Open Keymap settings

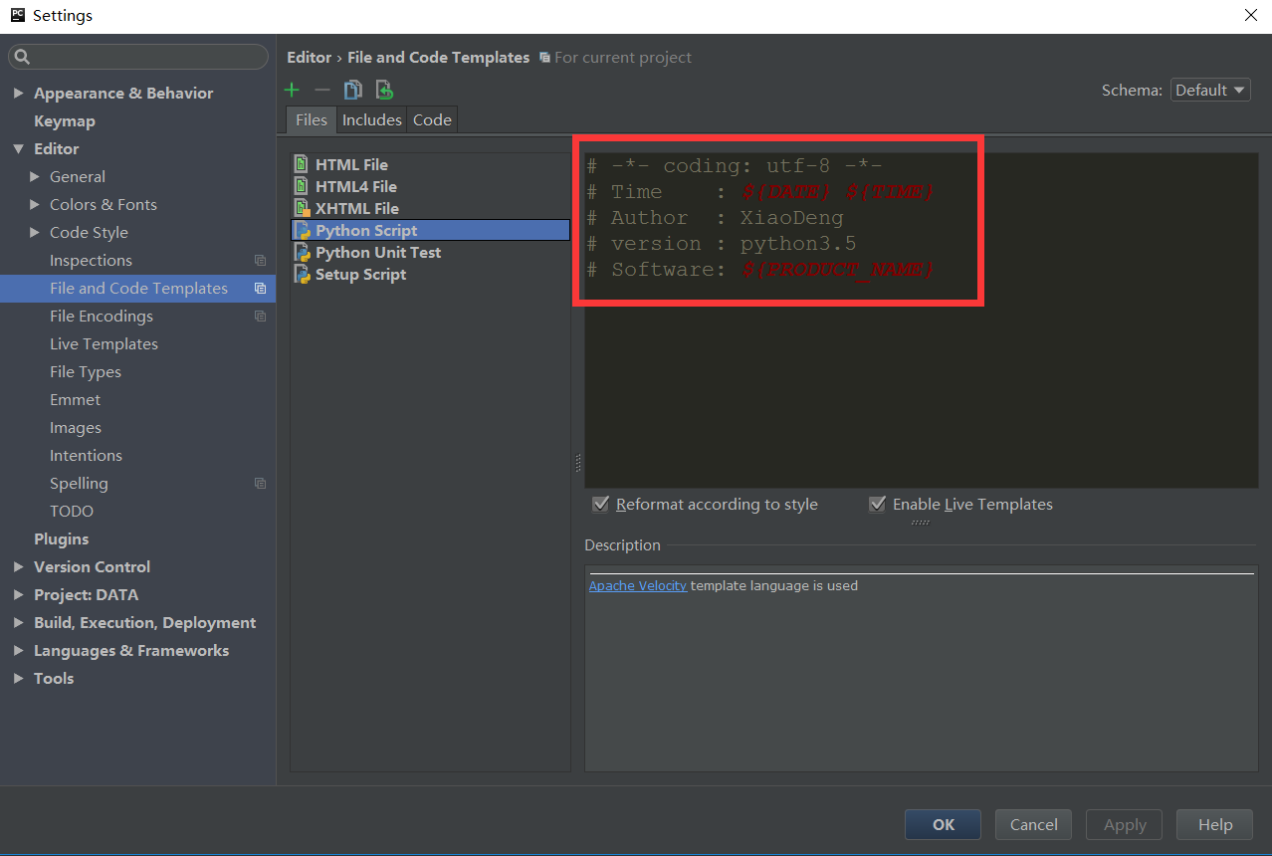coord(65,120)
